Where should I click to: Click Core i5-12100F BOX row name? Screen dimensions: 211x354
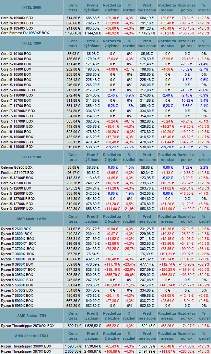[17, 178]
